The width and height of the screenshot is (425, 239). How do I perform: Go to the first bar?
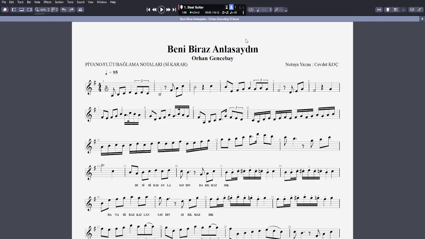coord(148,10)
